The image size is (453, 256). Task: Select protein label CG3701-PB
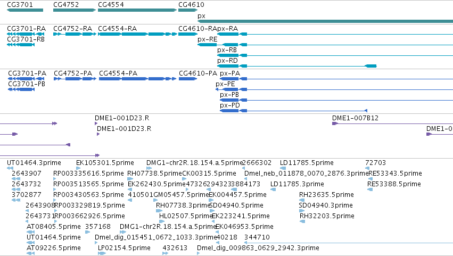pyautogui.click(x=27, y=84)
